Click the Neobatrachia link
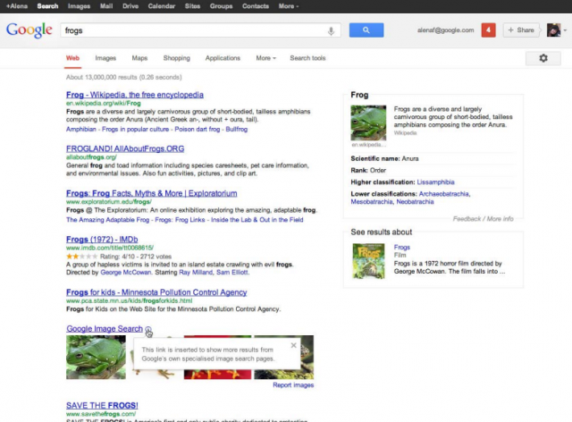The width and height of the screenshot is (572, 422). coord(415,202)
